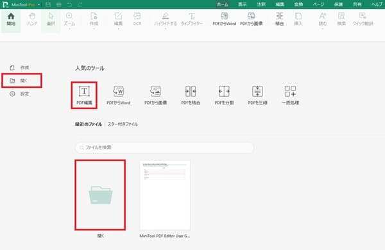Viewport: 385px width, 250px height.
Task: Open the ヘルプ menu
Action: point(377,4)
